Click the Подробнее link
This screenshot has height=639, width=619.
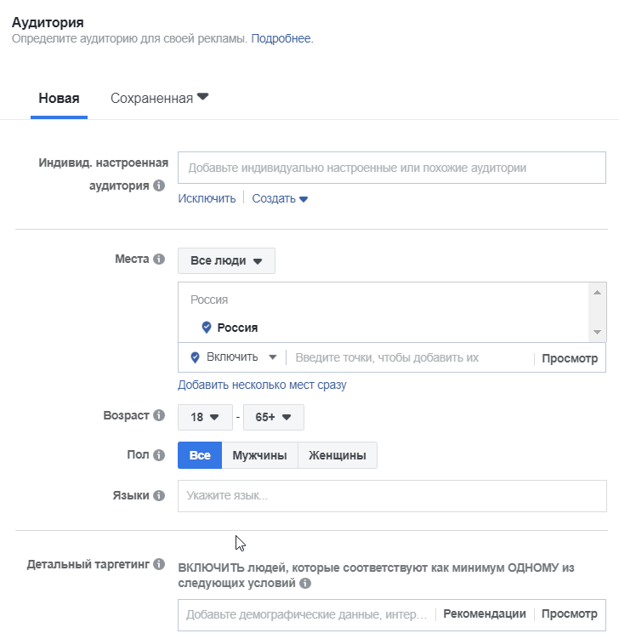(282, 39)
